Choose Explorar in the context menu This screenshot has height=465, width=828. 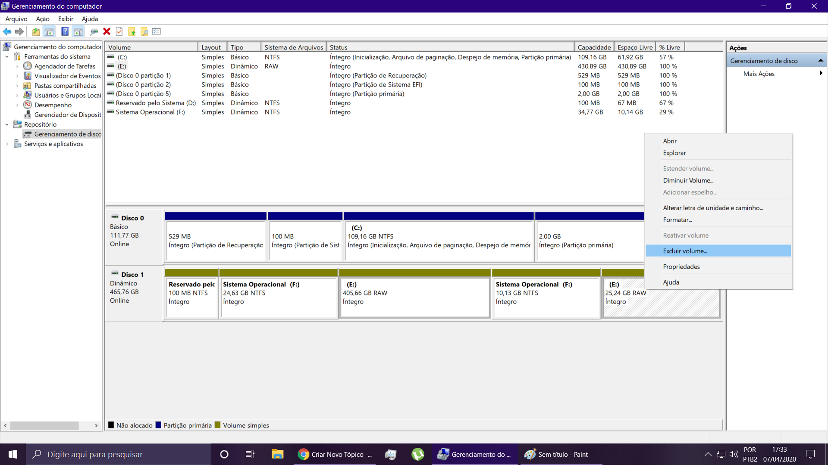(718, 153)
